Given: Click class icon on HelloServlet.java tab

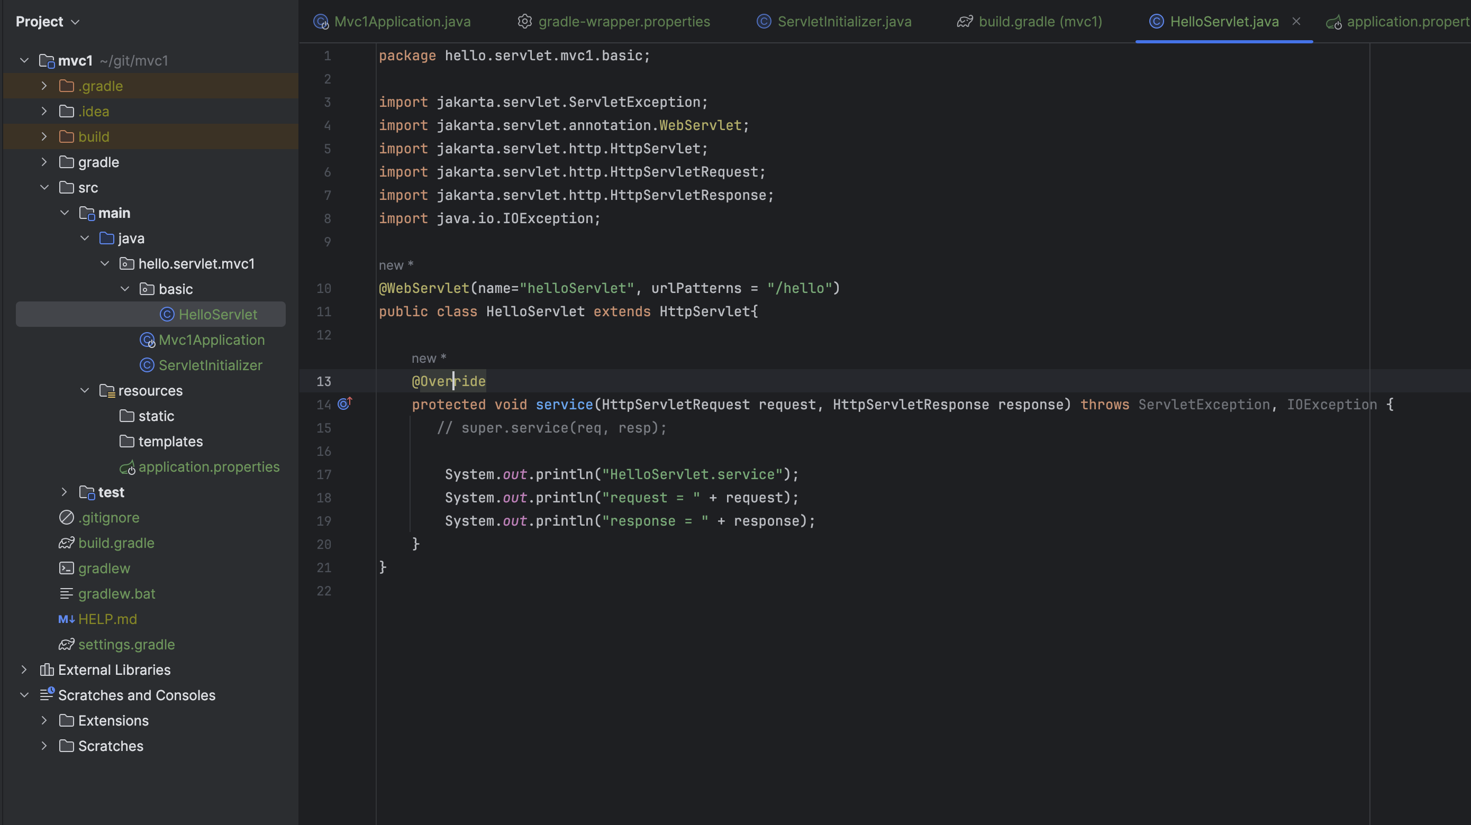Looking at the screenshot, I should click(1156, 22).
